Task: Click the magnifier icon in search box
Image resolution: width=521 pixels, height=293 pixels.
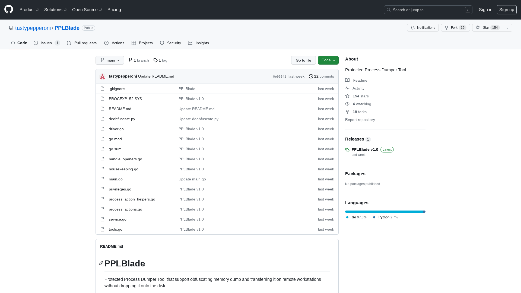Action: pos(389,10)
